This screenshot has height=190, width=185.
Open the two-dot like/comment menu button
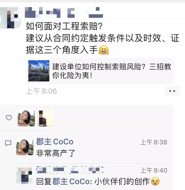[x=172, y=91]
